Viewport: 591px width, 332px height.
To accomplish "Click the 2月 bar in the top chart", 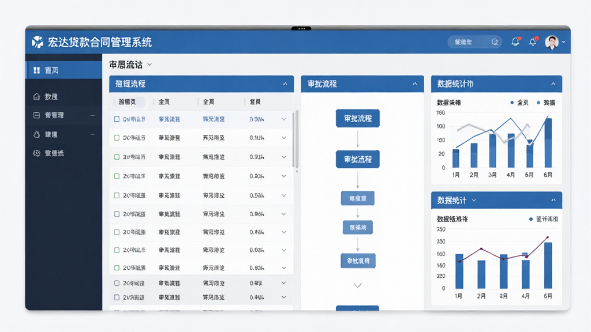I will (x=474, y=156).
